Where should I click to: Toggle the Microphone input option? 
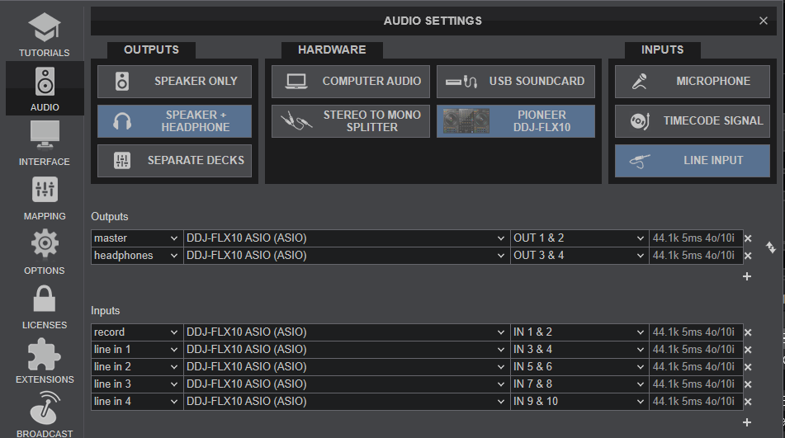[692, 82]
